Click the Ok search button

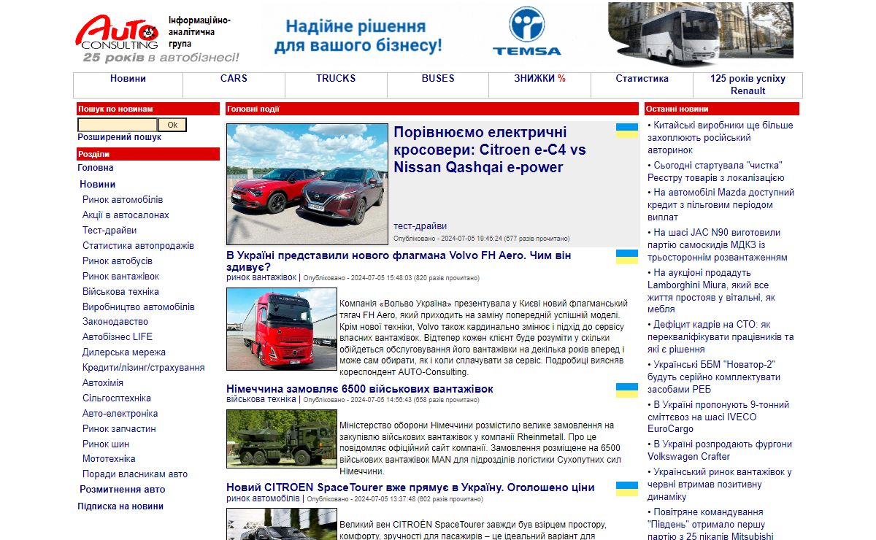coord(172,125)
